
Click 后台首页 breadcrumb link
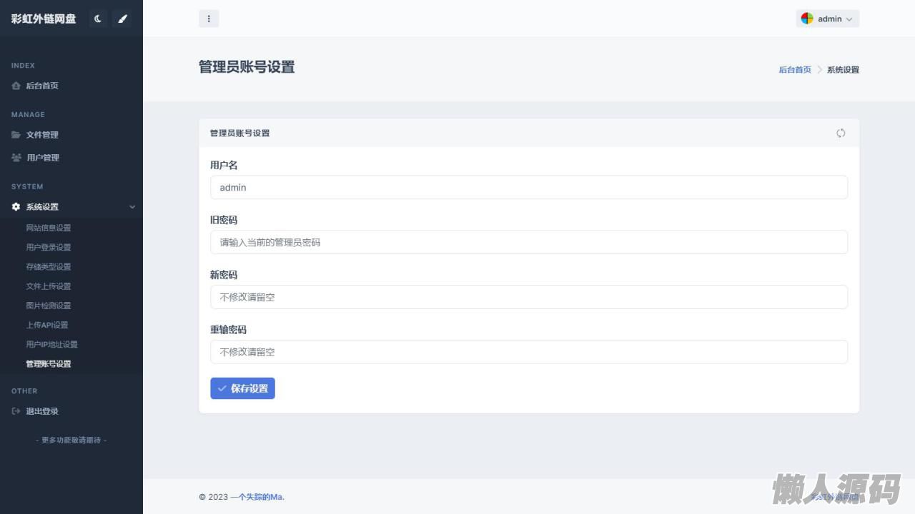(x=795, y=70)
